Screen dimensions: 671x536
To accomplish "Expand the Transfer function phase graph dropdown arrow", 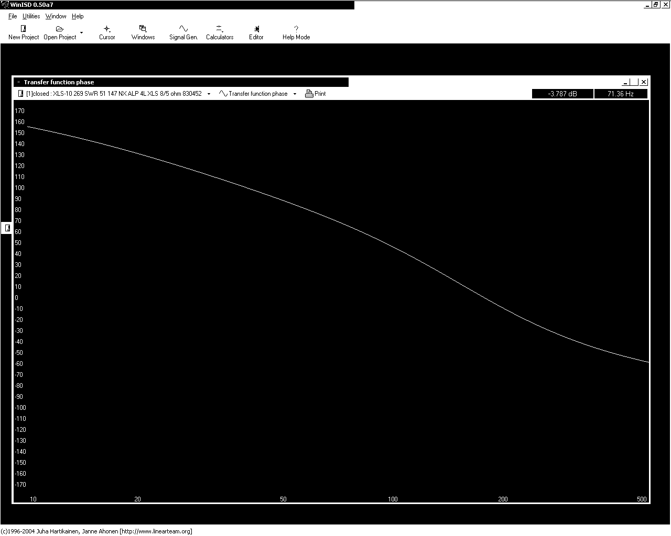I will coord(295,94).
